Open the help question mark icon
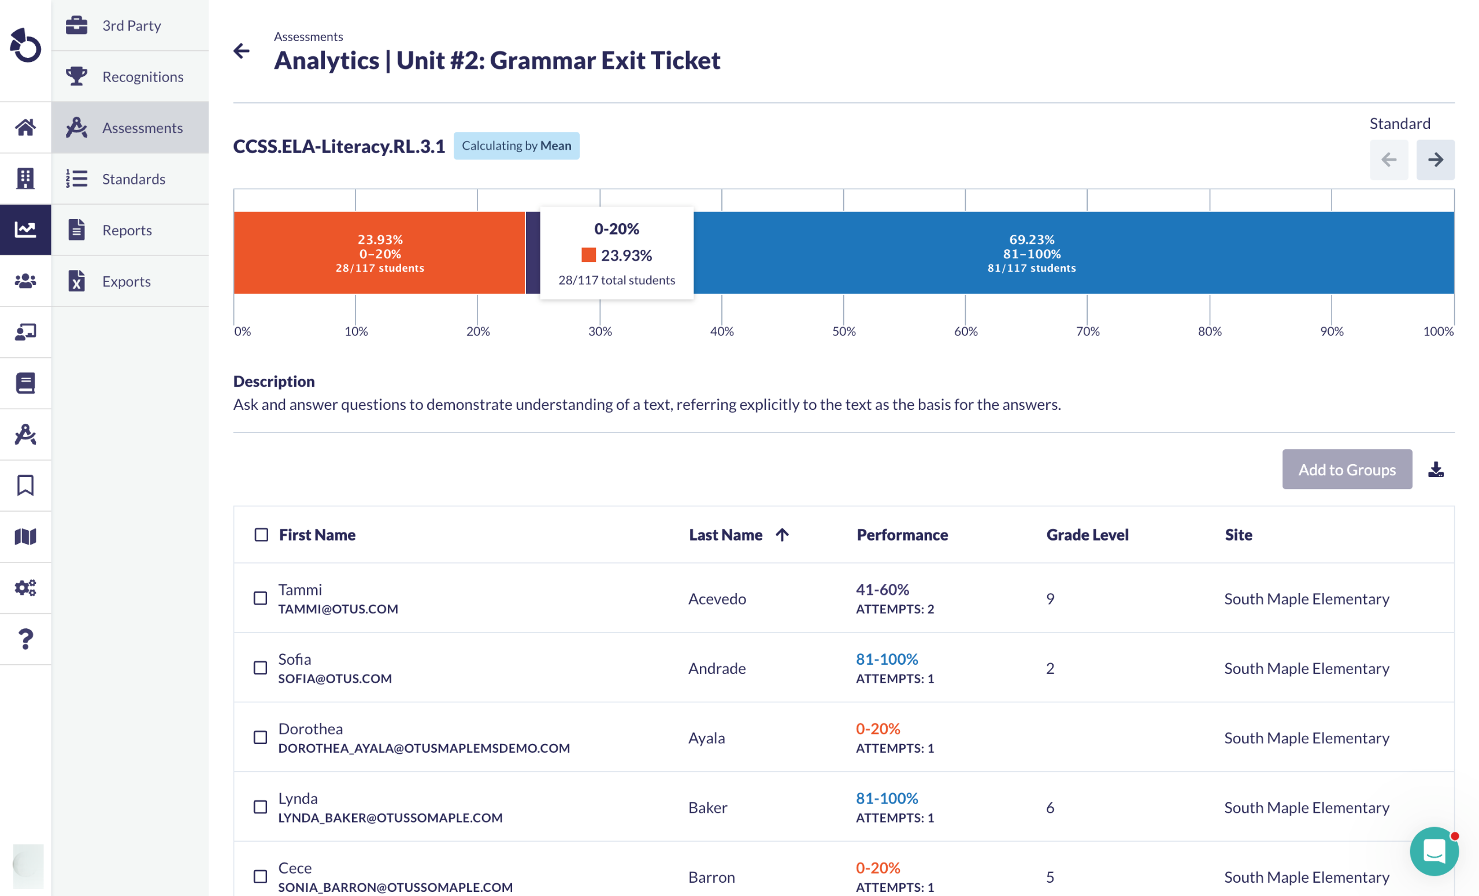 pyautogui.click(x=25, y=639)
